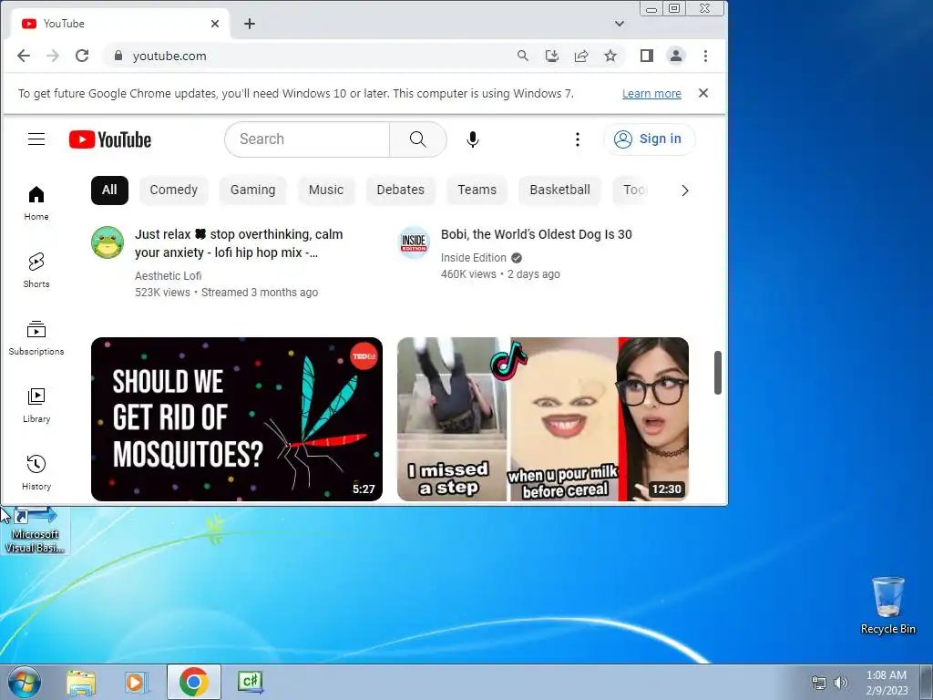
Task: Click the C# app taskbar icon
Action: (250, 682)
